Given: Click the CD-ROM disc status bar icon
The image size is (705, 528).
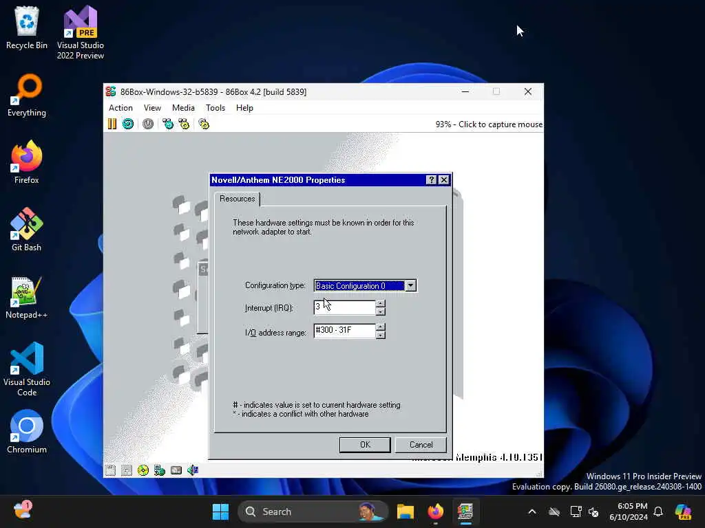Looking at the screenshot, I should (x=143, y=470).
